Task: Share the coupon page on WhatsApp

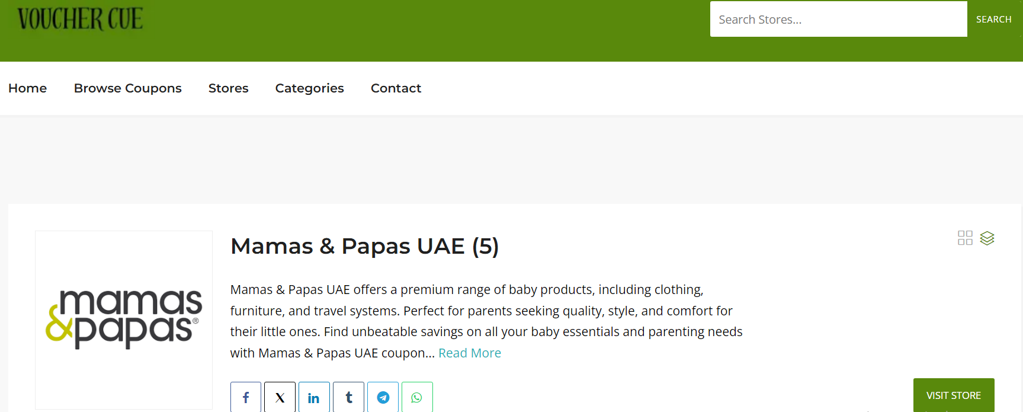Action: click(x=417, y=397)
